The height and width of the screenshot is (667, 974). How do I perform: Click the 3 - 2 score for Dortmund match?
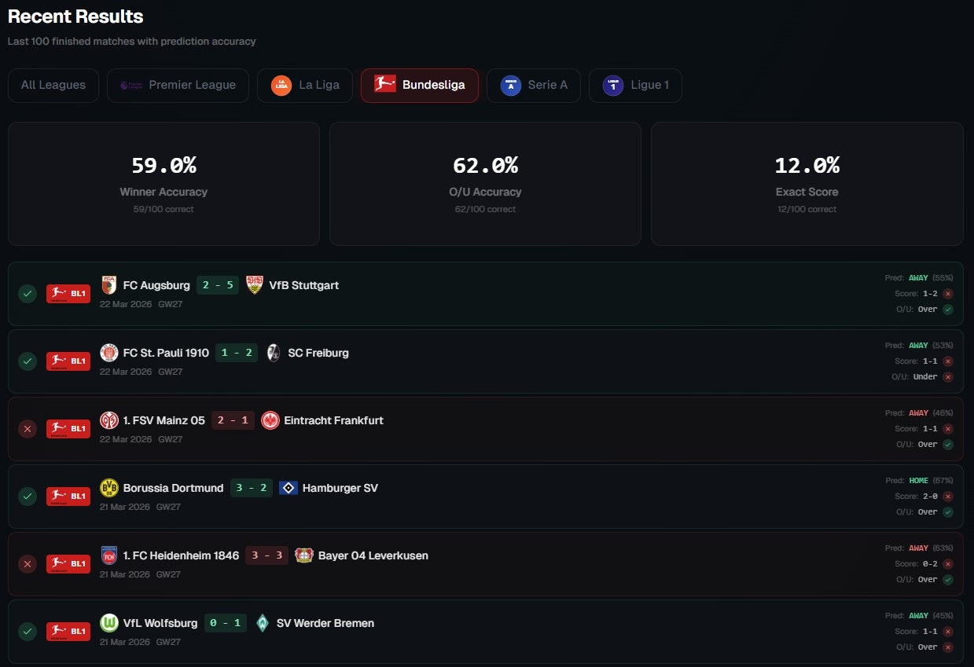[x=252, y=488]
